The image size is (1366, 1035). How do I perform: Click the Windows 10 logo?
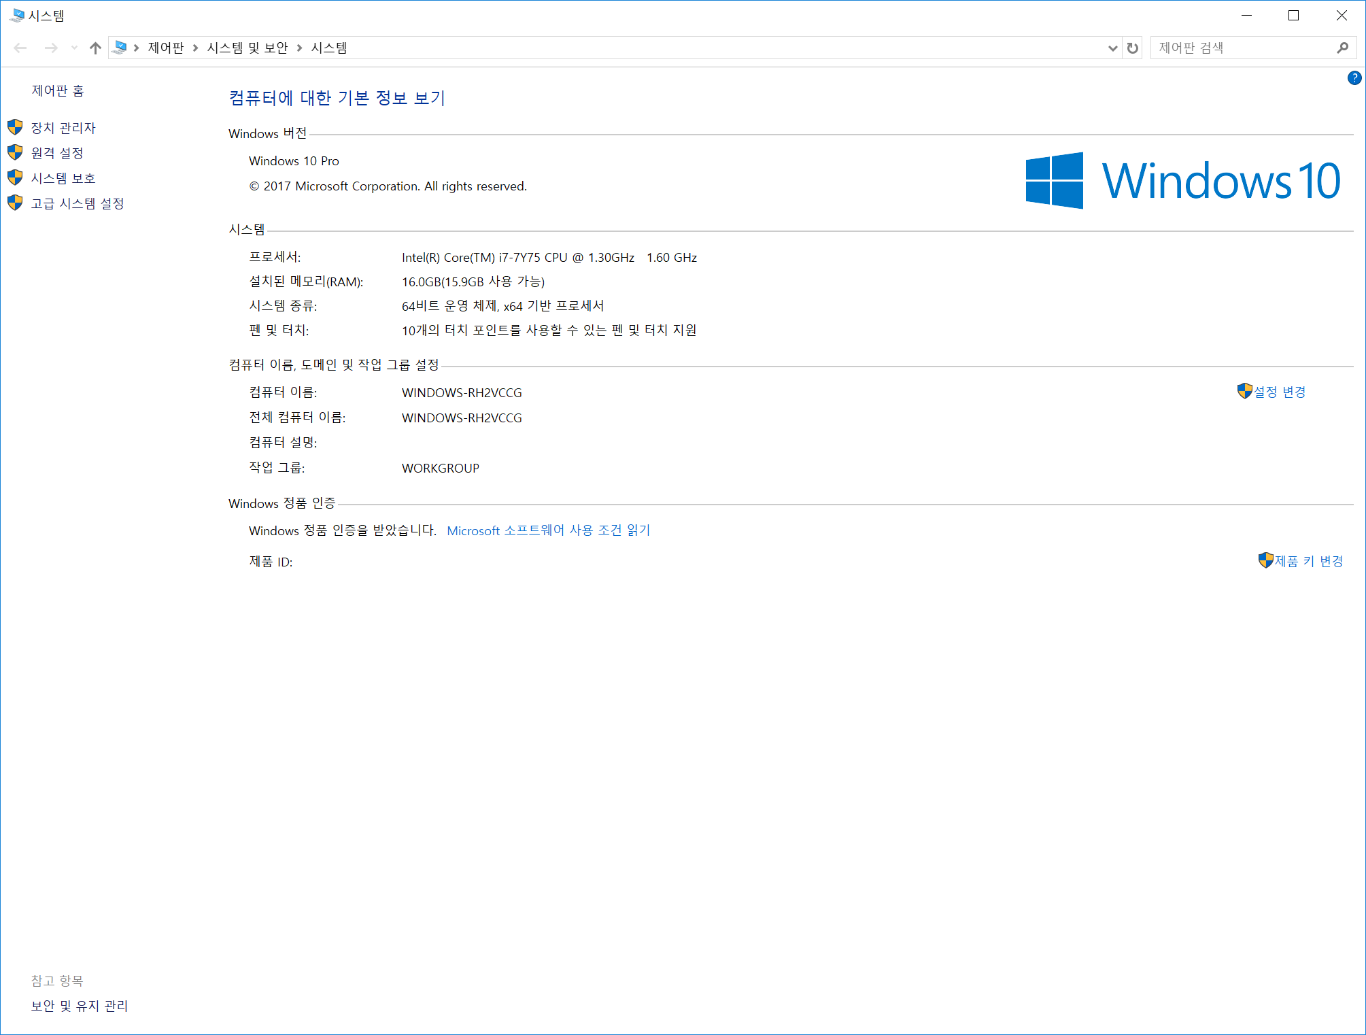1183,180
